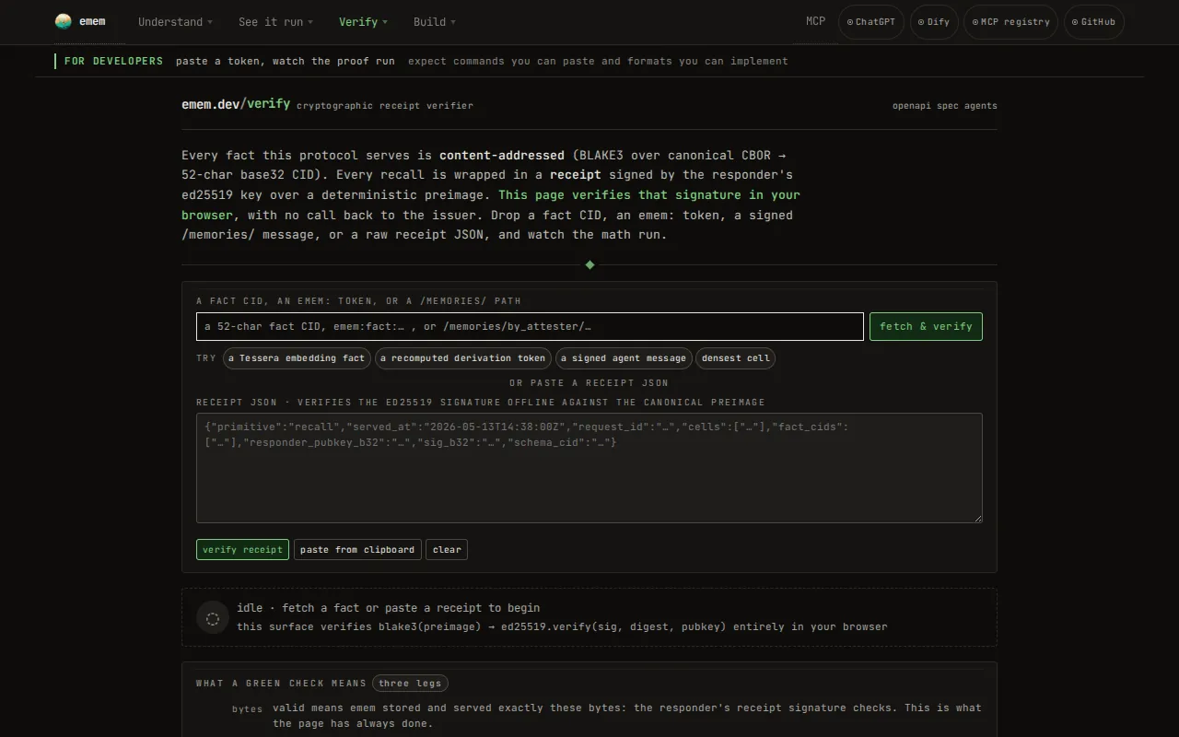Viewport: 1179px width, 737px height.
Task: Click the FOR DEVELOPERS label
Action: coord(113,61)
